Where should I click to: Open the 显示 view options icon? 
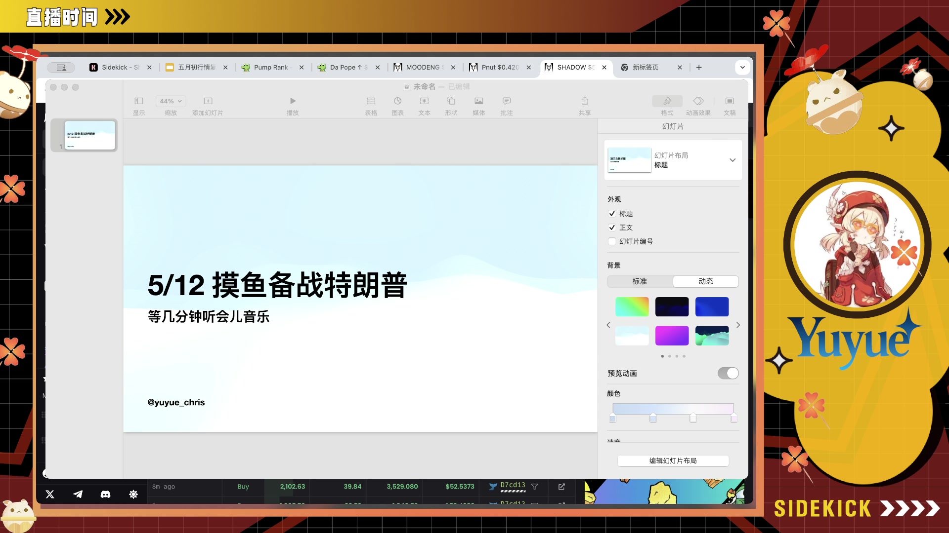point(139,101)
